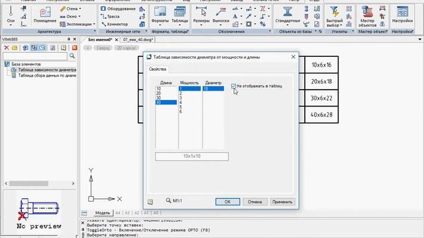Click the Размеры dimensions tool

point(201,15)
